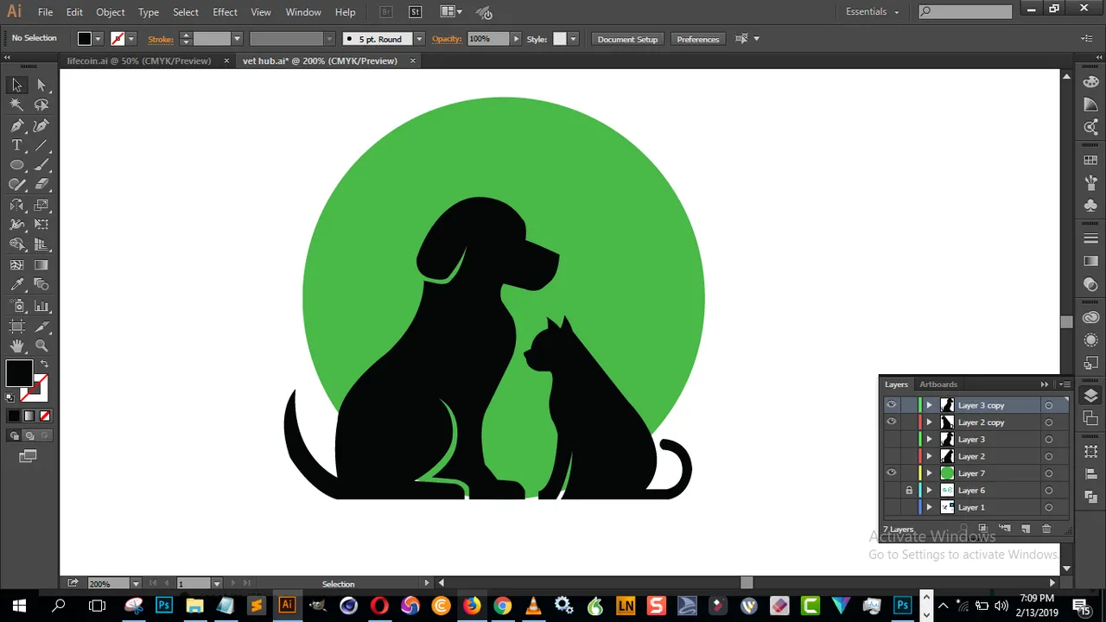Click the search field in top bar
Image resolution: width=1106 pixels, height=622 pixels.
click(x=965, y=12)
